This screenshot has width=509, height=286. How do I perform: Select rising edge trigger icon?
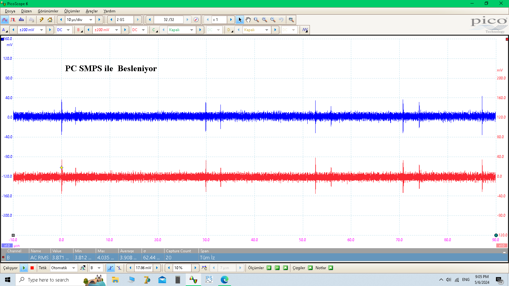[110, 268]
